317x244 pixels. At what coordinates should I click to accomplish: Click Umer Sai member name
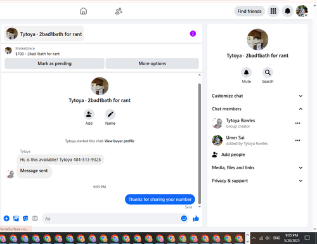[235, 138]
